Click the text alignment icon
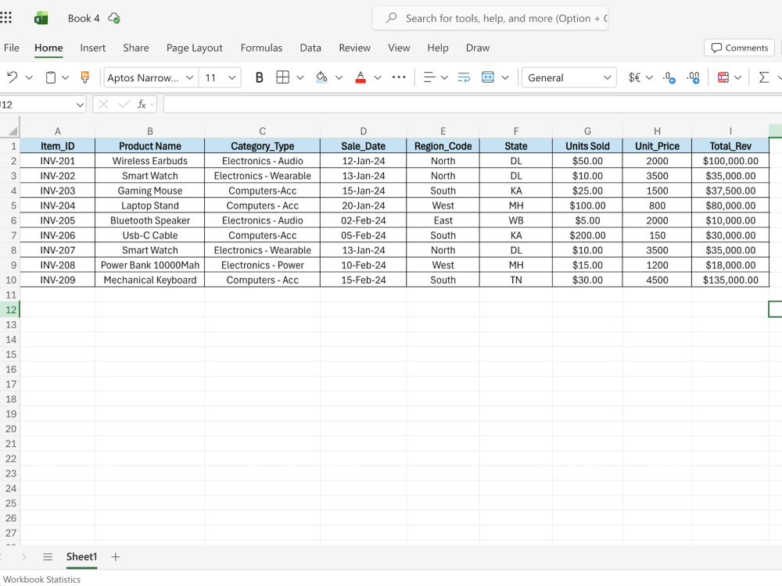 (429, 77)
